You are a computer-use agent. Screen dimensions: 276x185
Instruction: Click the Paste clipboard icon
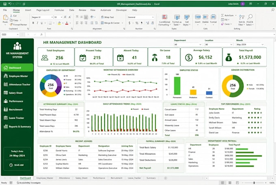point(5,17)
